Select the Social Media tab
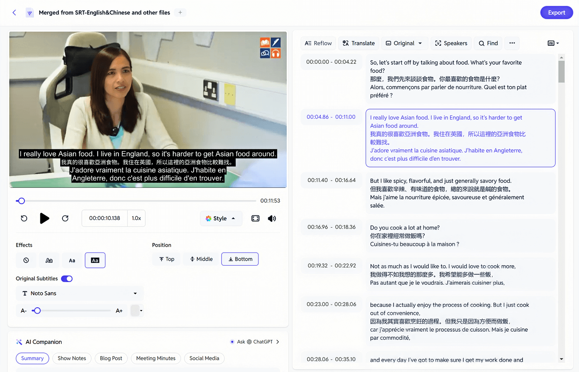The height and width of the screenshot is (372, 579). [x=204, y=358]
